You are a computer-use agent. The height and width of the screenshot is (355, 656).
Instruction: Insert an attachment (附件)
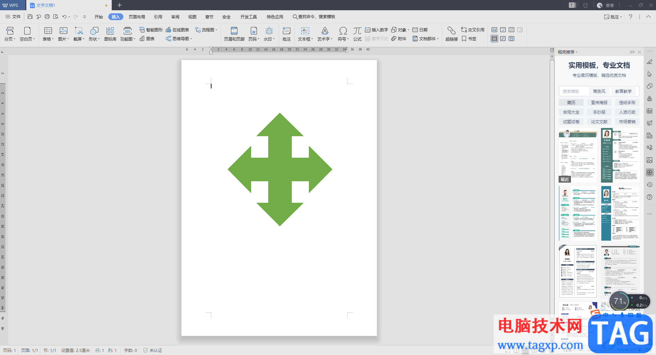point(399,39)
